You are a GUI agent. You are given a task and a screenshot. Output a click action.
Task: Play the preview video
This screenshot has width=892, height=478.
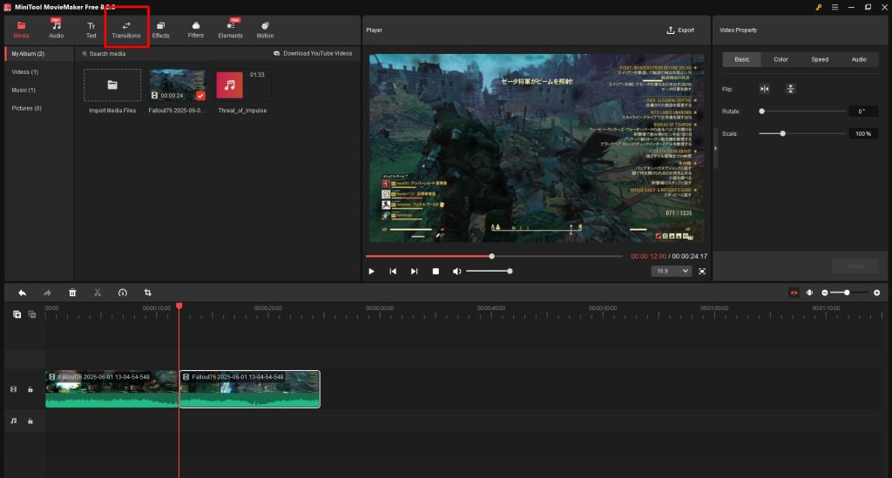pyautogui.click(x=371, y=272)
